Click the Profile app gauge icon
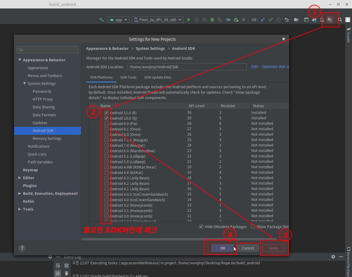 pos(228,20)
